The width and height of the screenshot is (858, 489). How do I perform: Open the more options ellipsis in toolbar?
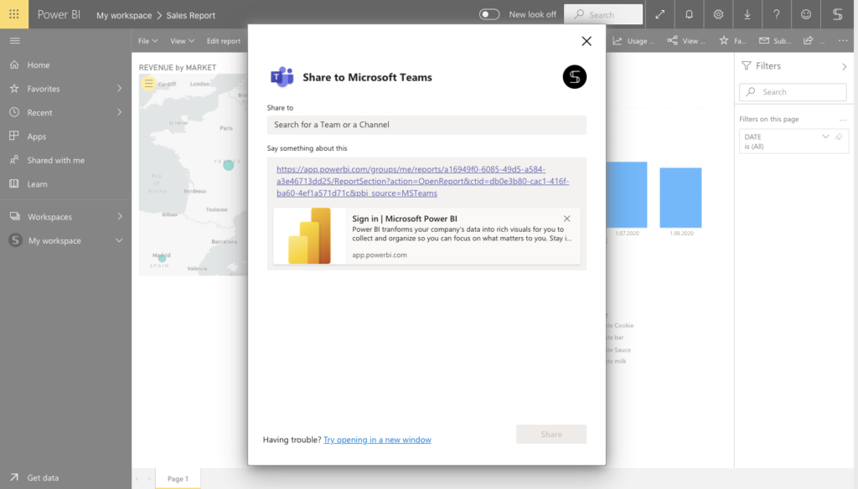pos(843,40)
